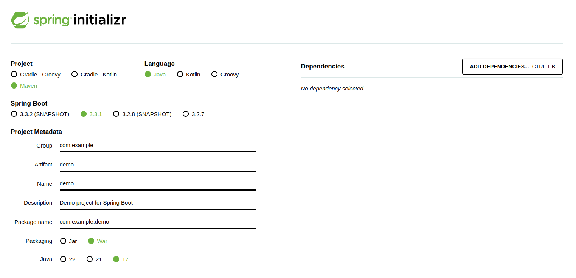
Task: Choose Kotlin as the language
Action: 189,75
